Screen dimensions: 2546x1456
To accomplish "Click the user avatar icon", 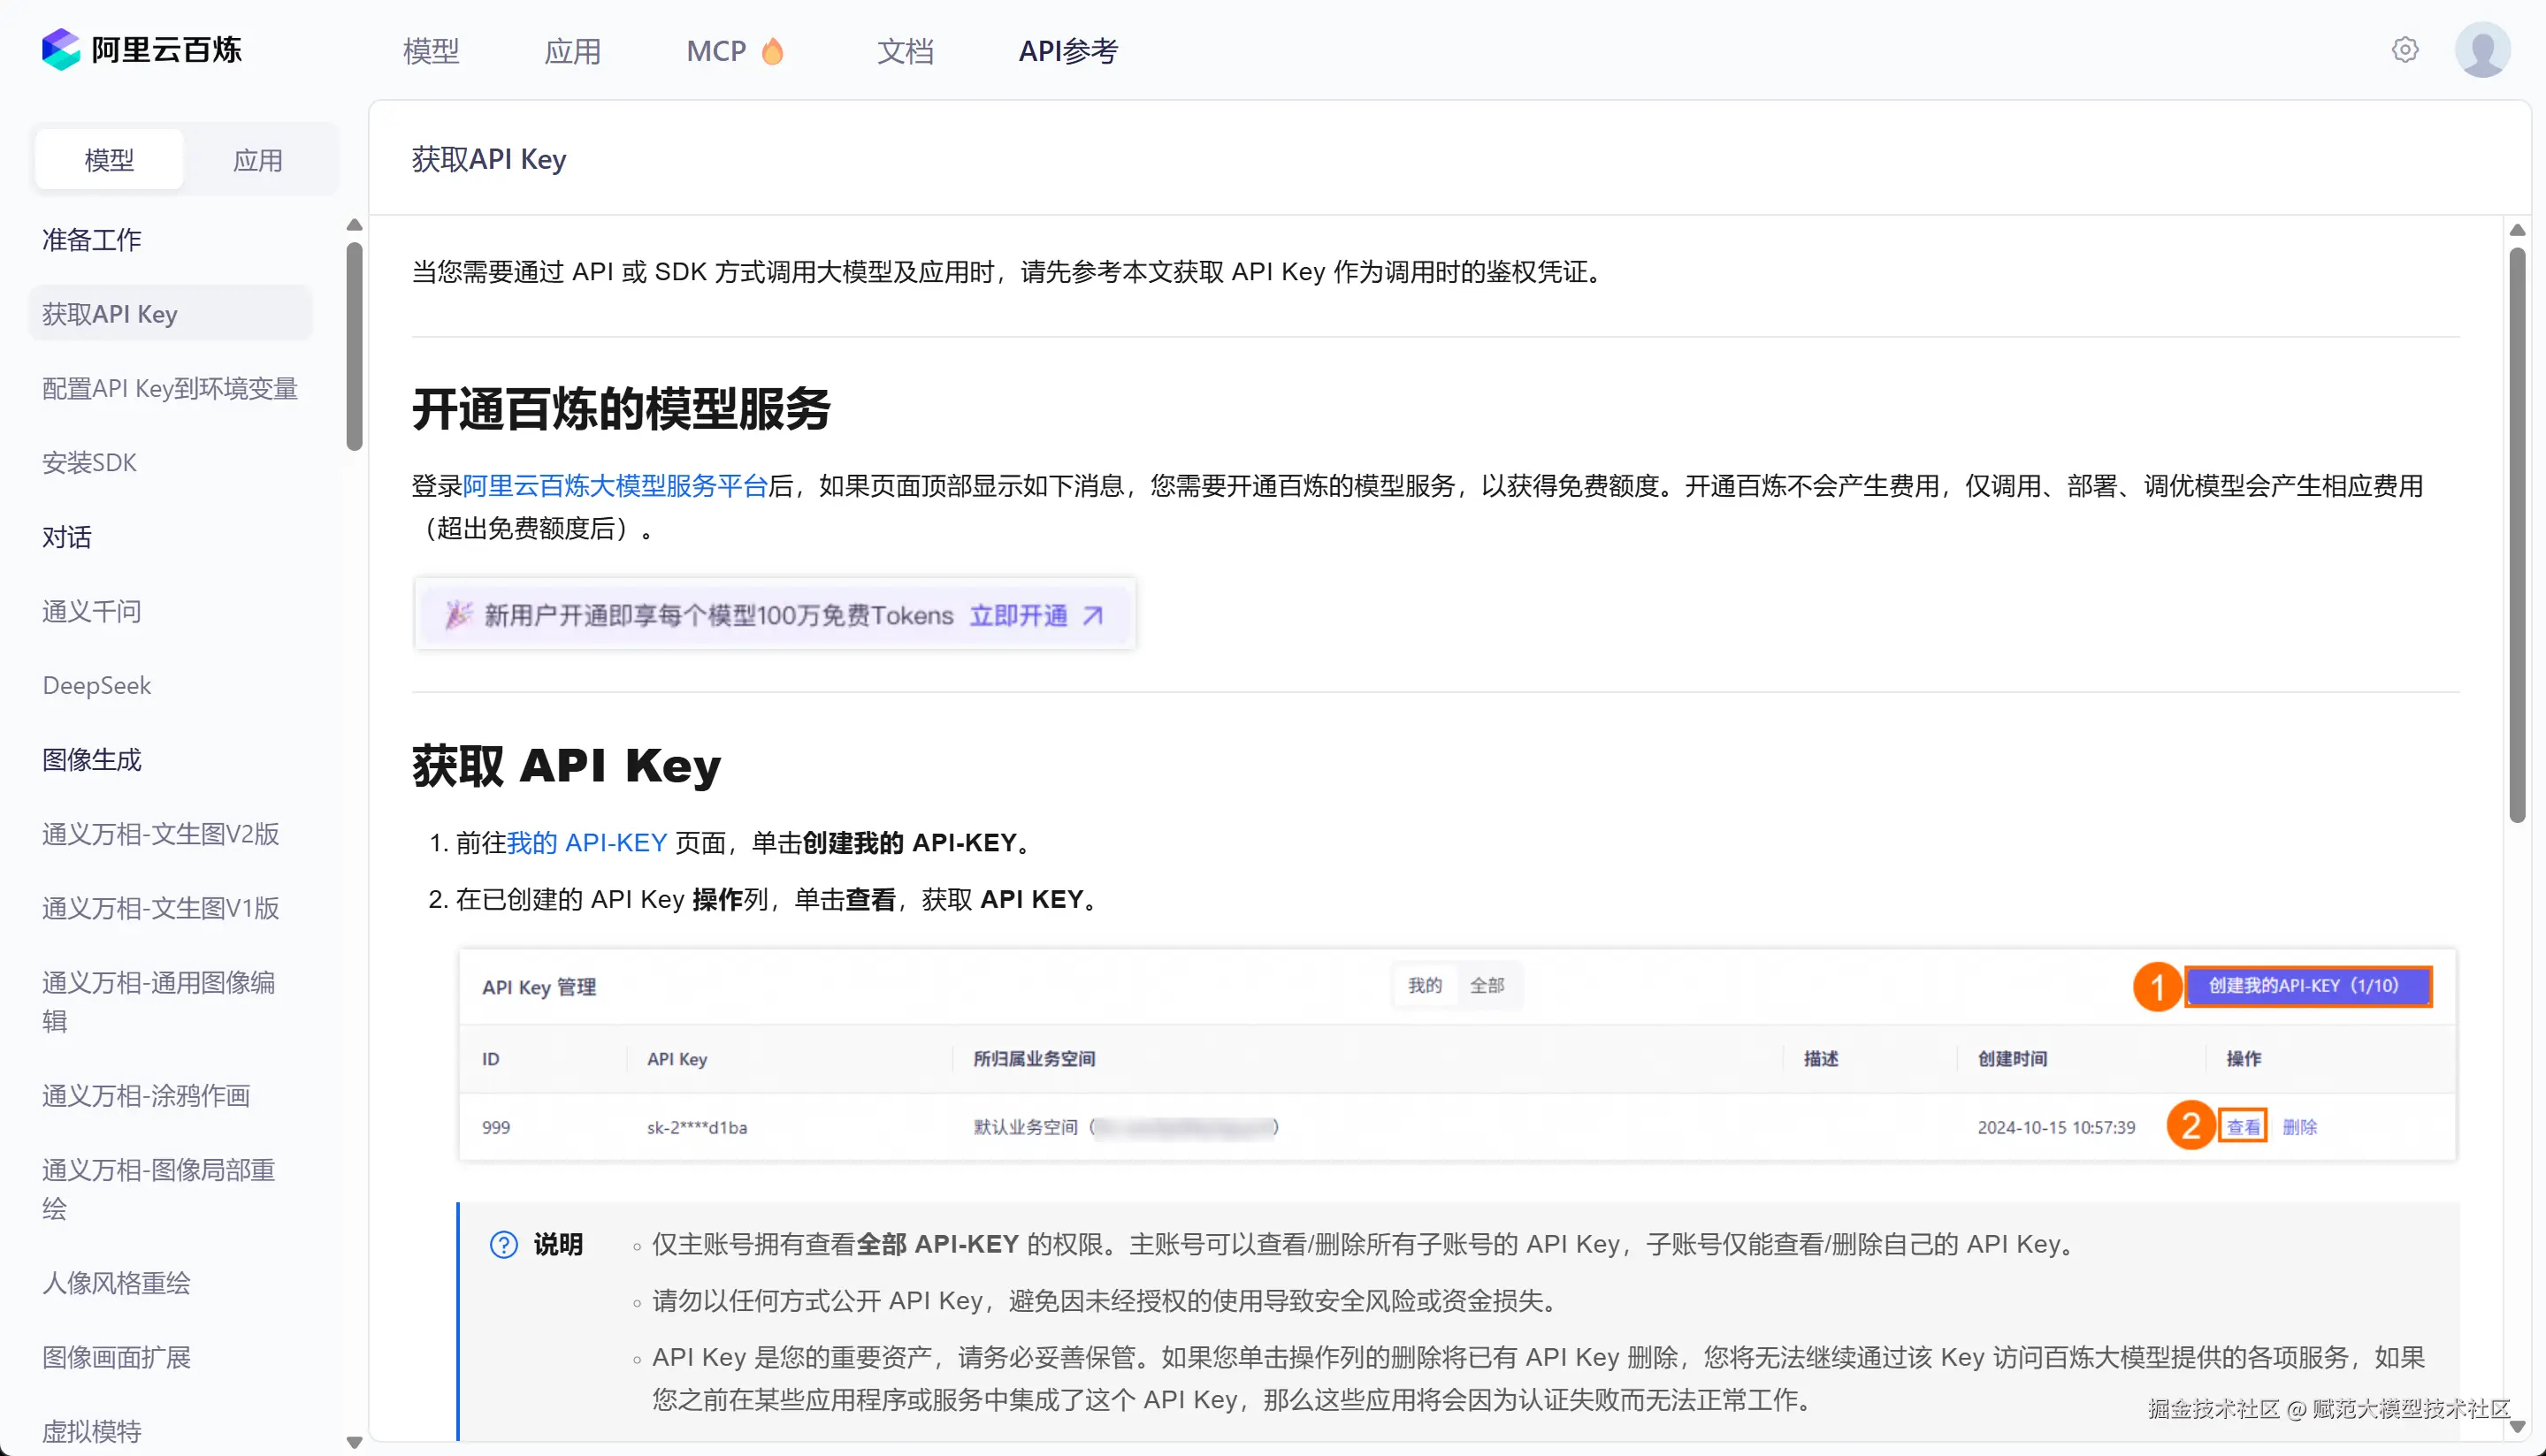I will point(2482,50).
